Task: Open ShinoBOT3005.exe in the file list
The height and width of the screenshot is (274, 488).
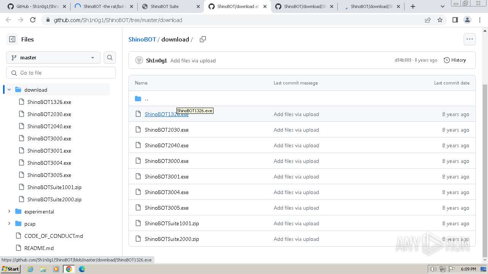Action: pyautogui.click(x=167, y=208)
